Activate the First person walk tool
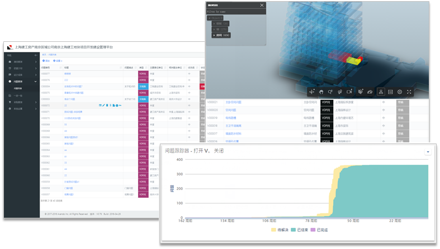The image size is (440, 249). (x=340, y=92)
